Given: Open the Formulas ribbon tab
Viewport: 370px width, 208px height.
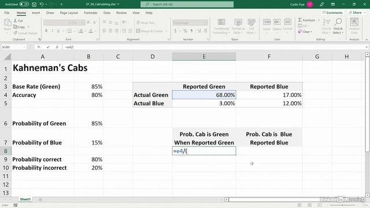Looking at the screenshot, I should [91, 13].
